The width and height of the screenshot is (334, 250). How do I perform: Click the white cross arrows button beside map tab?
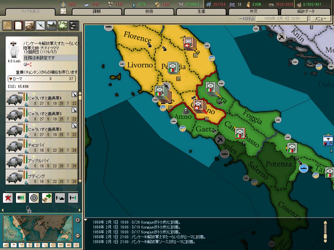click(x=63, y=11)
